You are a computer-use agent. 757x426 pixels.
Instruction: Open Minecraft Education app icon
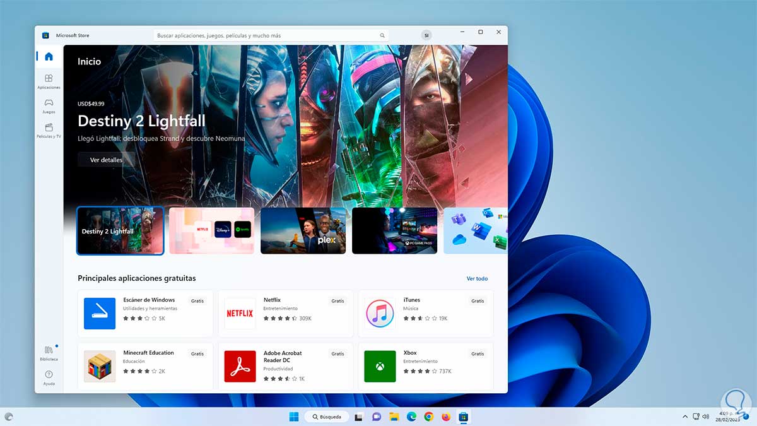pyautogui.click(x=100, y=367)
